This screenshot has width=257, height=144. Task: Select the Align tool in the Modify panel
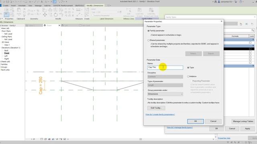(45, 10)
